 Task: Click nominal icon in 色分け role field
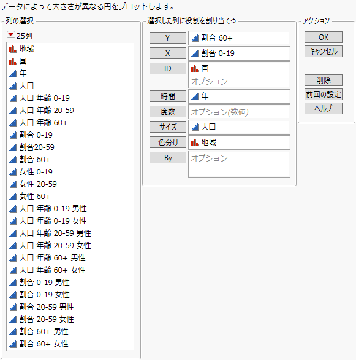click(x=195, y=143)
